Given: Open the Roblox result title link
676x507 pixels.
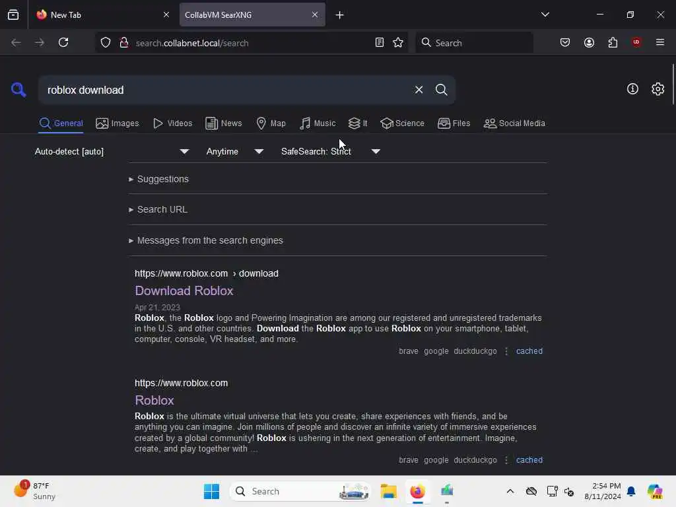Looking at the screenshot, I should tap(154, 401).
